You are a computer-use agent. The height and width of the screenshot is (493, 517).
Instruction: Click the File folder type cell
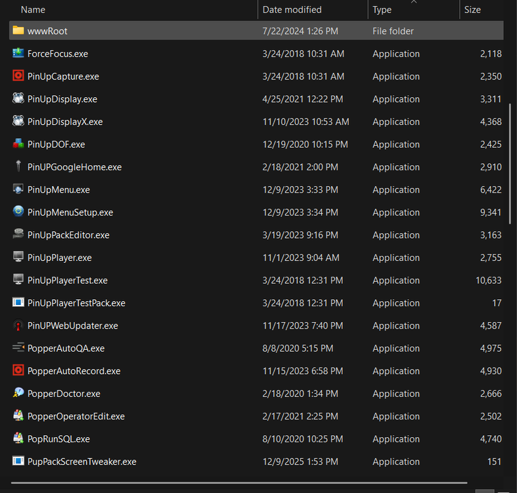393,31
